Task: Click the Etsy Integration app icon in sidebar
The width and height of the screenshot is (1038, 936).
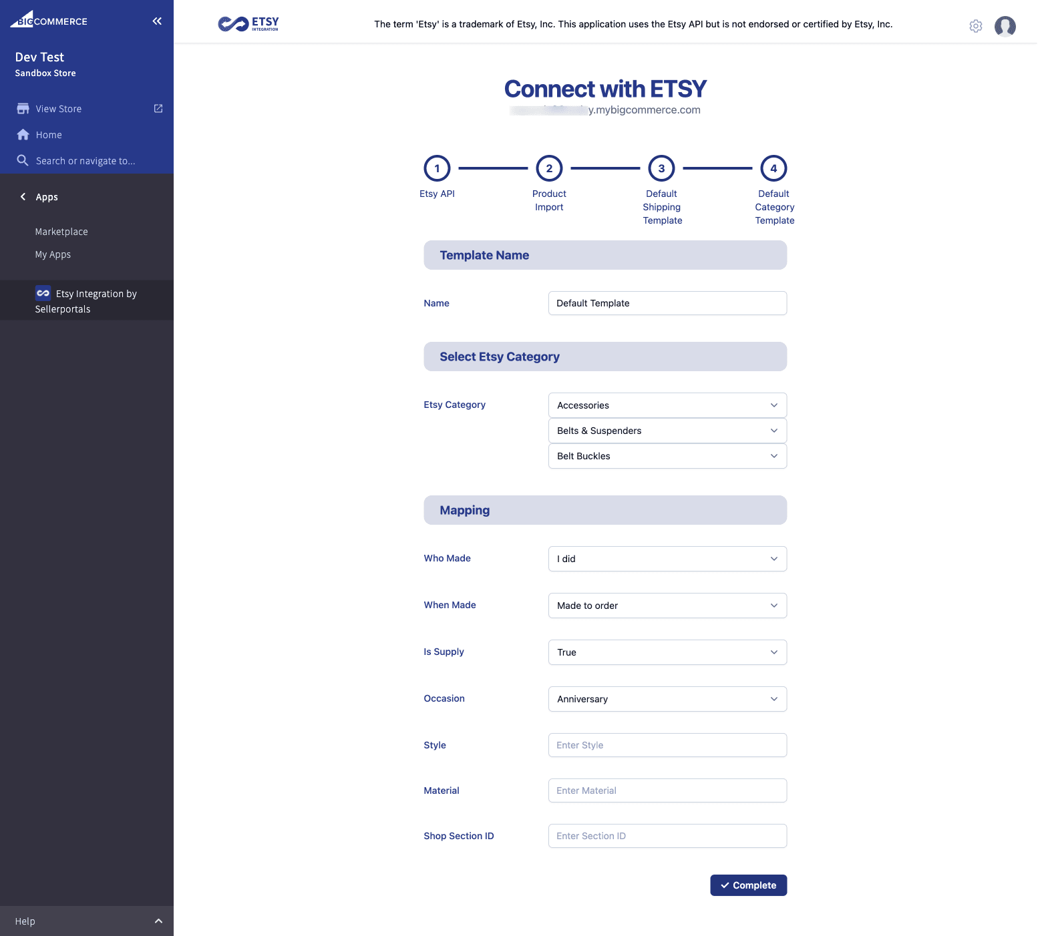Action: [43, 294]
